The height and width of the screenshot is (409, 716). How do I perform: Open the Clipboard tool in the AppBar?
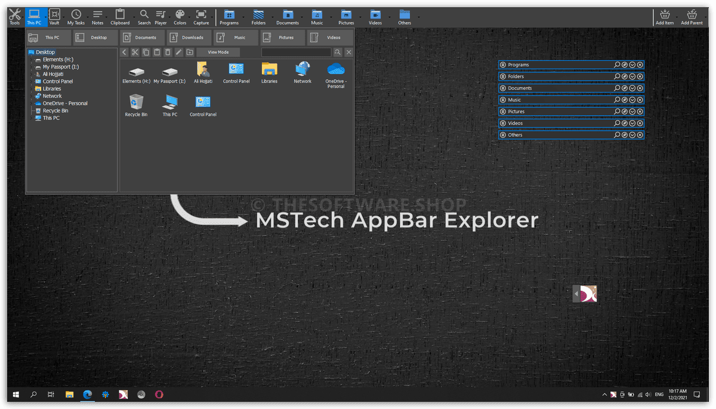click(120, 17)
